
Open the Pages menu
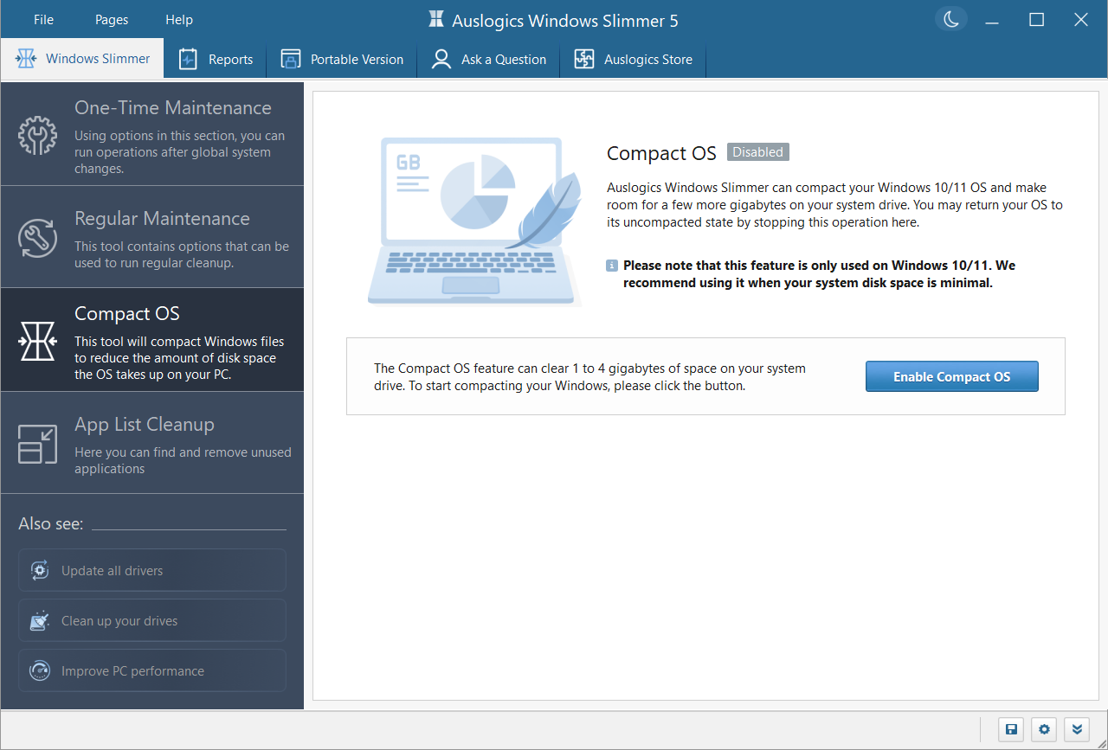coord(111,19)
